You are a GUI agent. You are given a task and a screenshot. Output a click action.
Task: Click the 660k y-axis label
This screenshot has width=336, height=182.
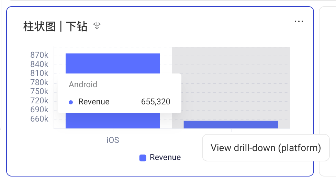39,119
